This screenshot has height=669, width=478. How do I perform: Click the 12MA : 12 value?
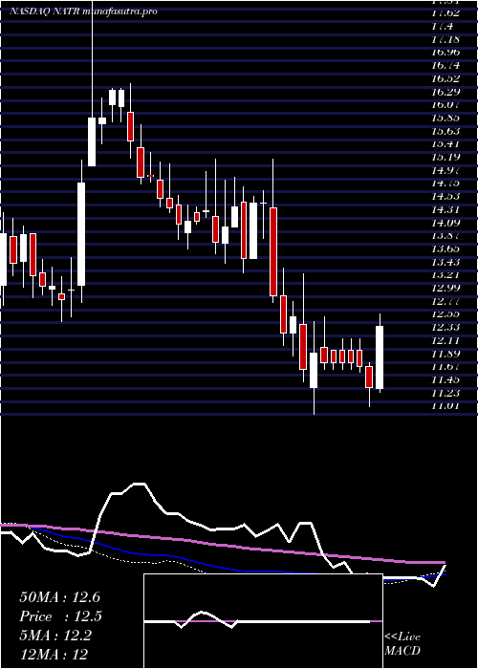[54, 655]
